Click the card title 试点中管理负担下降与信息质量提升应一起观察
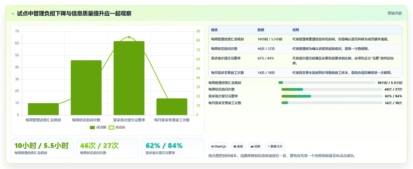 [x=74, y=13]
